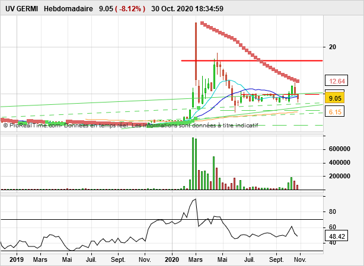Click the yellow 9.05 current price label

[335, 98]
